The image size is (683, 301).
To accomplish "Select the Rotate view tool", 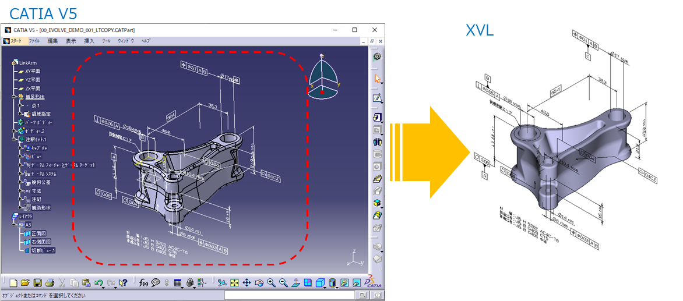I will (x=259, y=283).
